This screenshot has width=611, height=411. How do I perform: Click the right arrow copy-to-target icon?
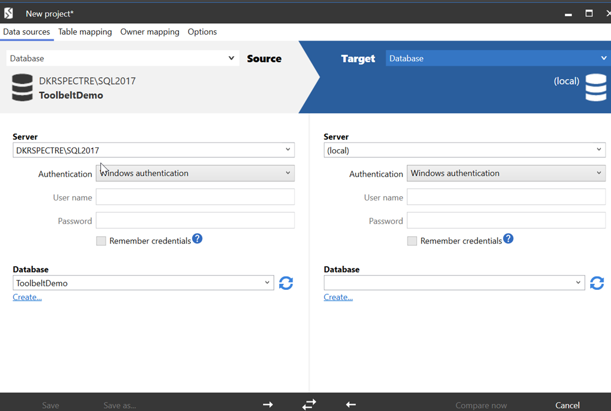268,405
